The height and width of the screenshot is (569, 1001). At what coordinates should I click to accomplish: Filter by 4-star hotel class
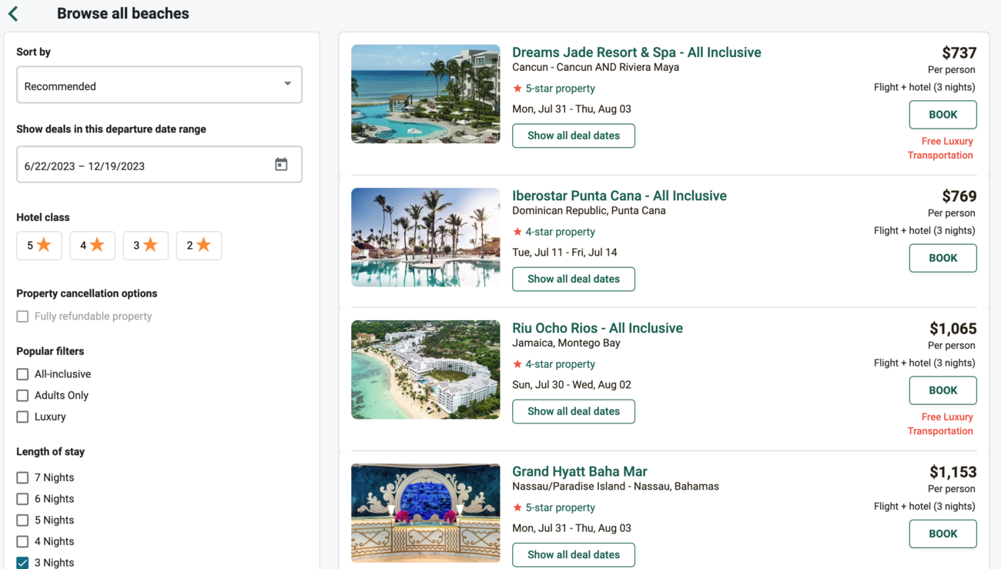pos(92,246)
